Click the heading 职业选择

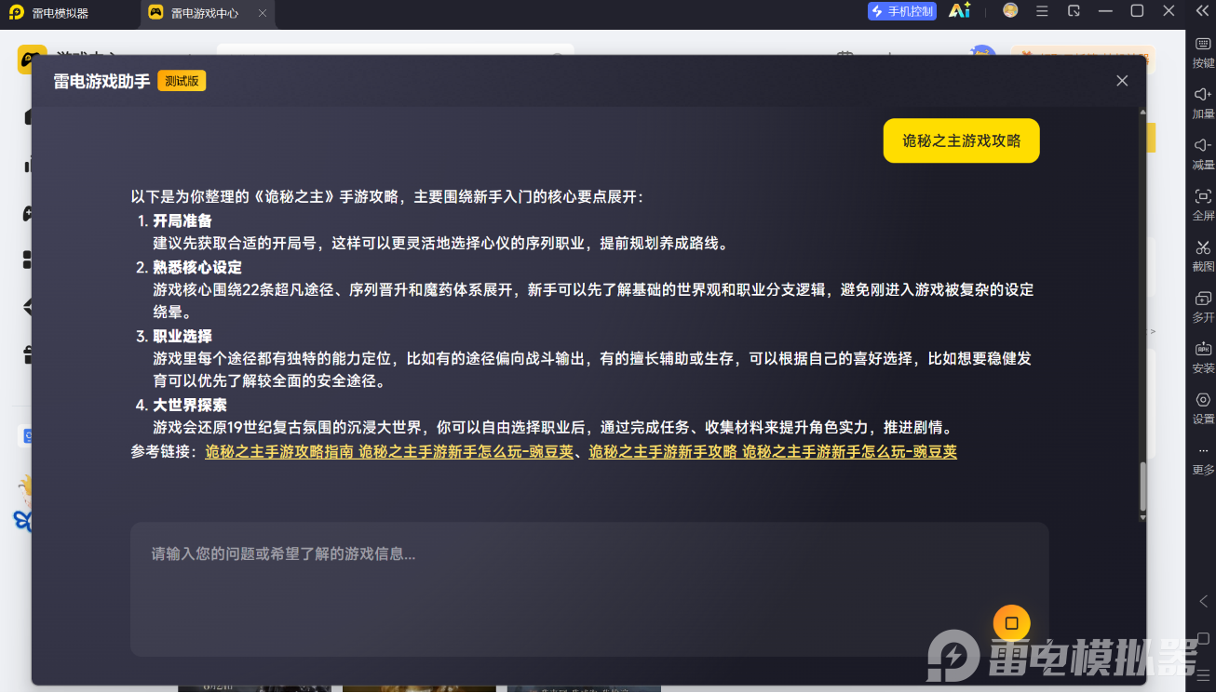182,337
